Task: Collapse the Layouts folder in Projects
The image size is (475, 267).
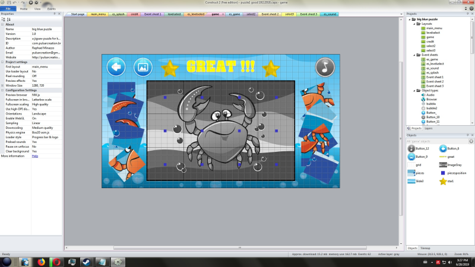Action: pyautogui.click(x=414, y=24)
